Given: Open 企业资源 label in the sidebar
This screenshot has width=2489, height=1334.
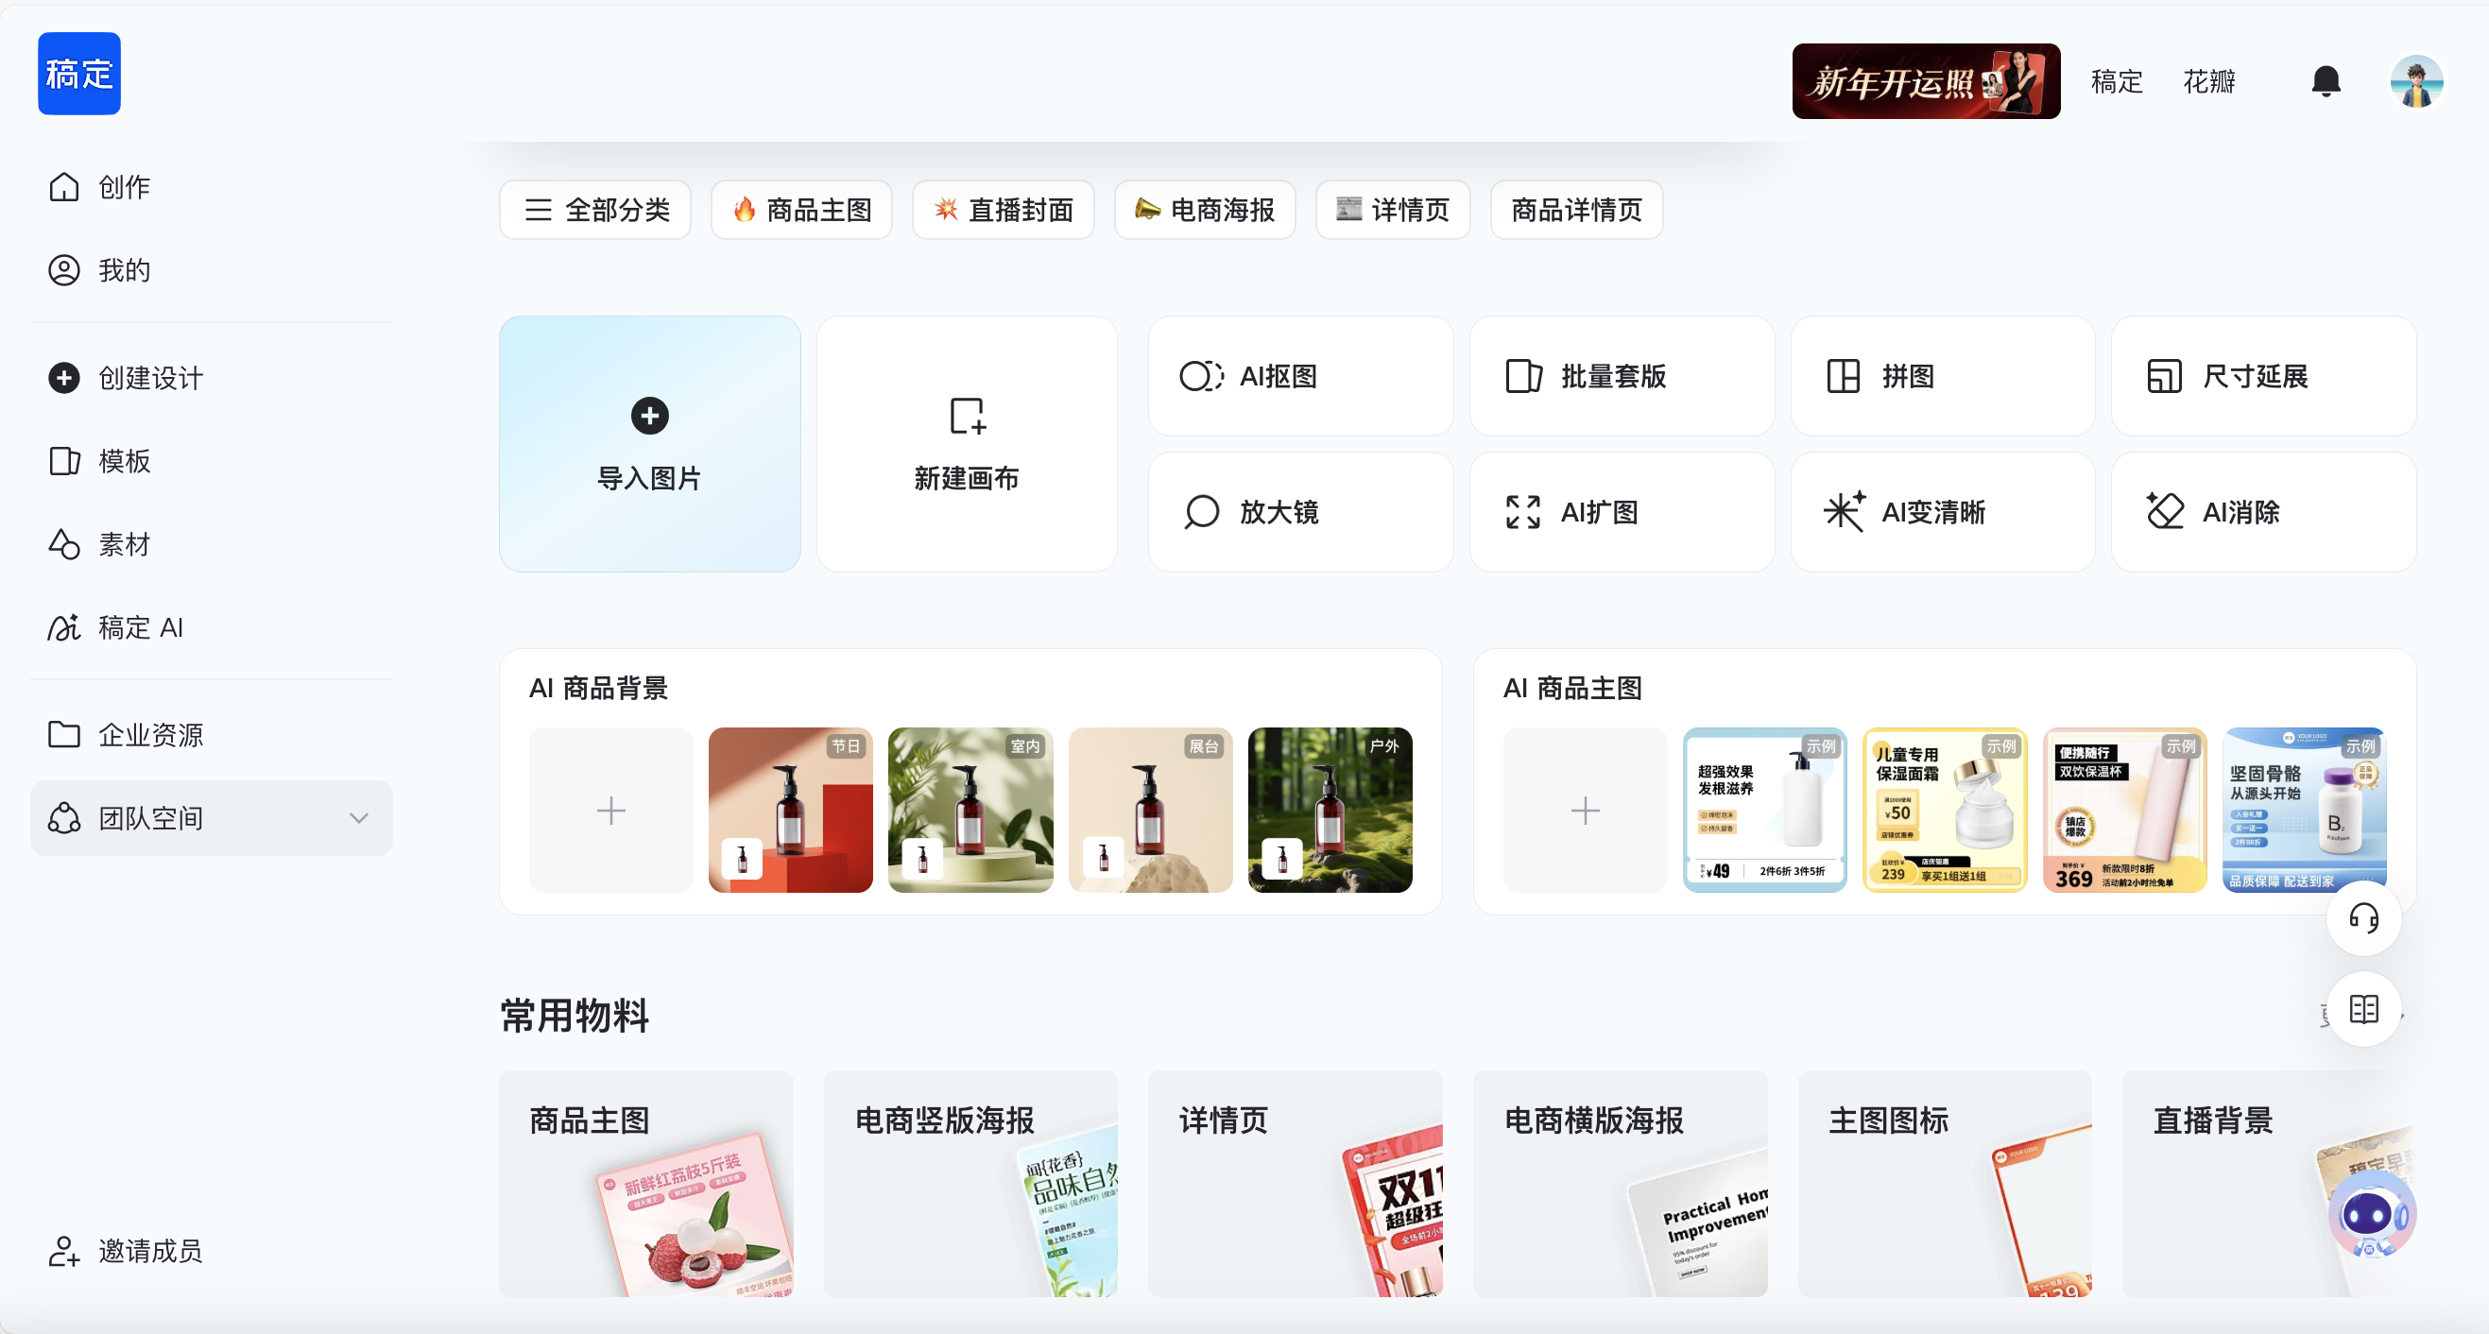Looking at the screenshot, I should pyautogui.click(x=151, y=735).
